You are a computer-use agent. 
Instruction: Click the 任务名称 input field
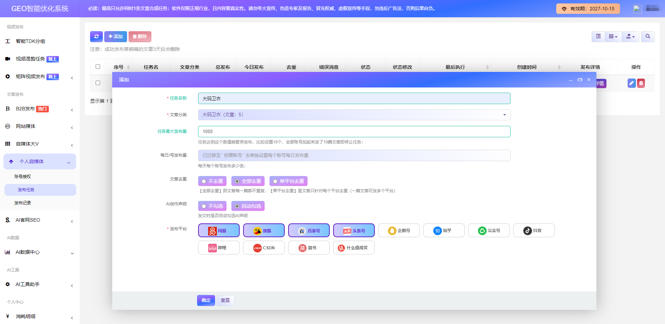[x=354, y=99]
